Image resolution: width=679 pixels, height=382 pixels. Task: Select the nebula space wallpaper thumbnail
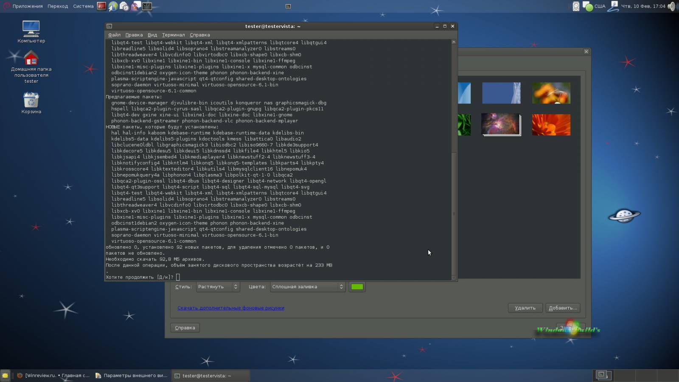(x=501, y=124)
